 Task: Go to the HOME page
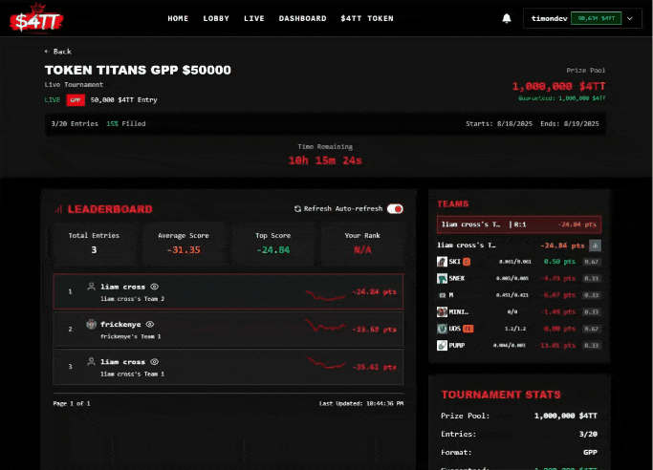(x=178, y=18)
